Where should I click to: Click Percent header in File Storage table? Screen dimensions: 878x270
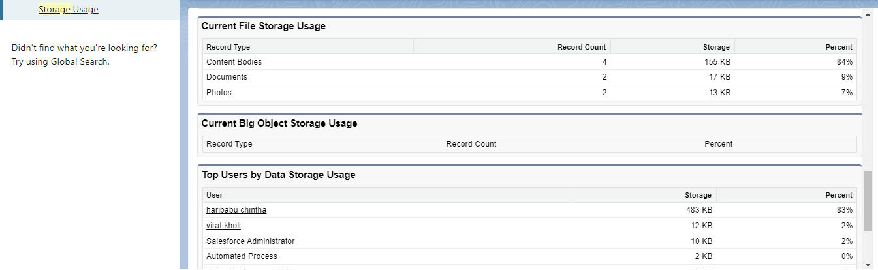(x=839, y=47)
